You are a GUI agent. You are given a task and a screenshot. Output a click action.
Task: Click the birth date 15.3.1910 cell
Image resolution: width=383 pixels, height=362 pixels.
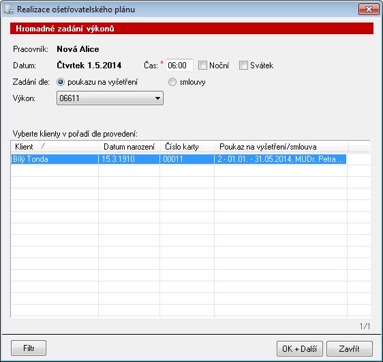pos(129,159)
